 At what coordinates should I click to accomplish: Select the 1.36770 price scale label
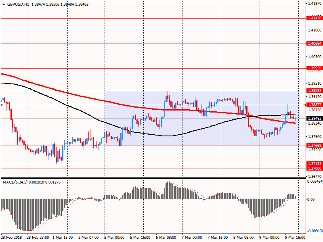point(315,177)
